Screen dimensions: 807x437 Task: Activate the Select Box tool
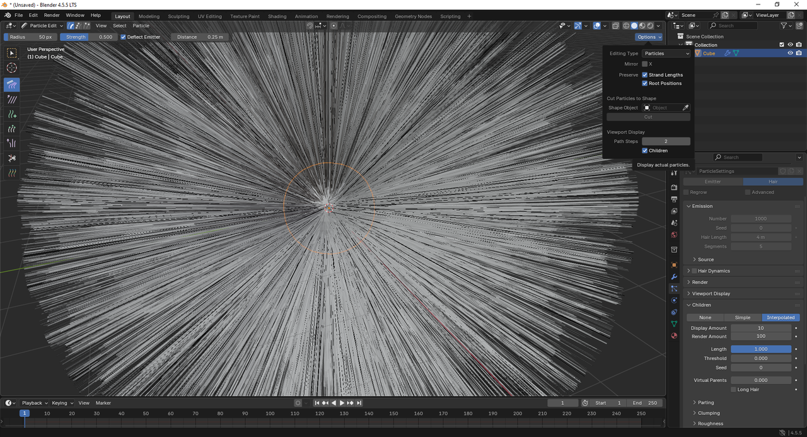coord(12,53)
